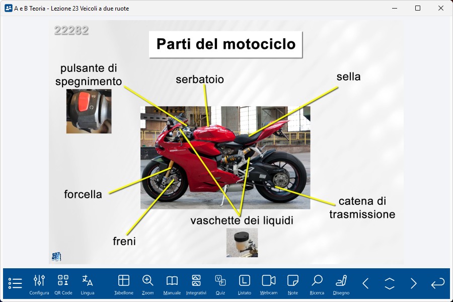
Task: Activate the Zoom tool
Action: click(148, 283)
